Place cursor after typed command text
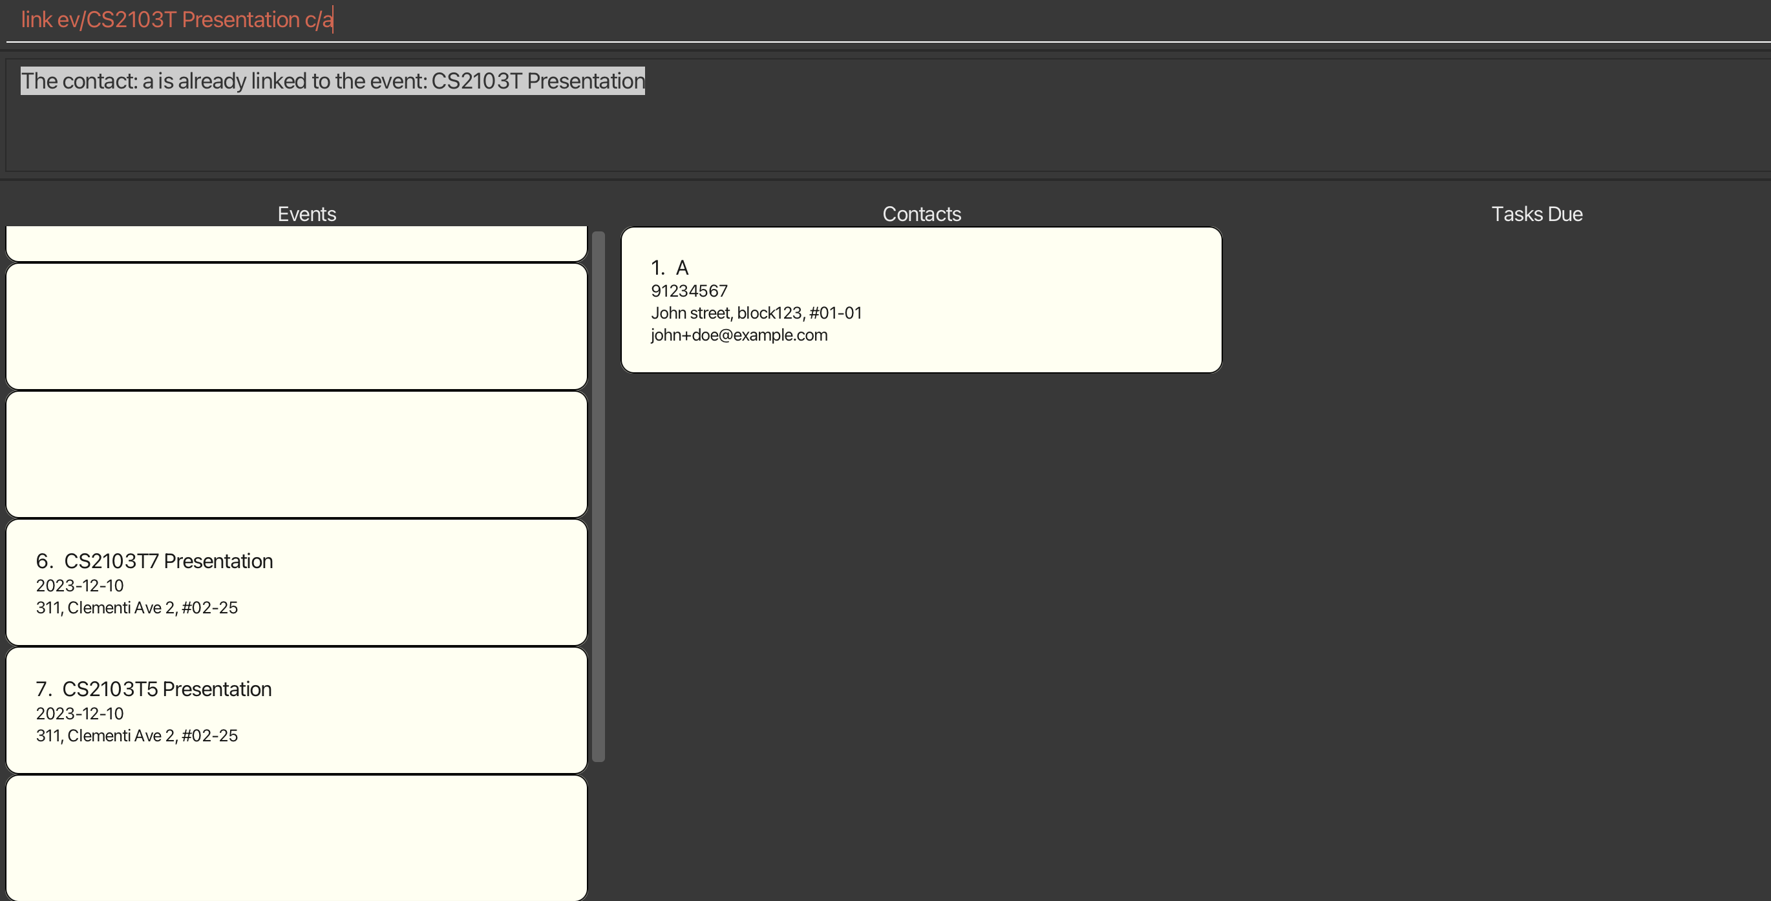This screenshot has width=1771, height=901. tap(333, 20)
